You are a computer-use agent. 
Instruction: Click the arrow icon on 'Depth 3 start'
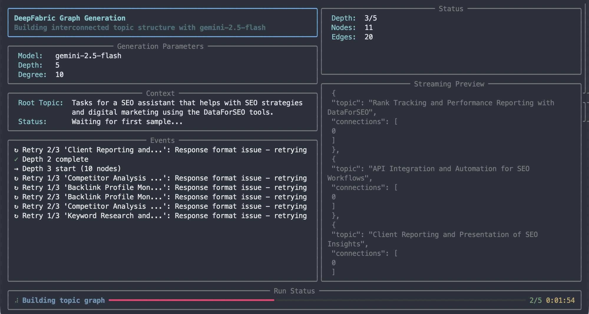[x=16, y=168]
